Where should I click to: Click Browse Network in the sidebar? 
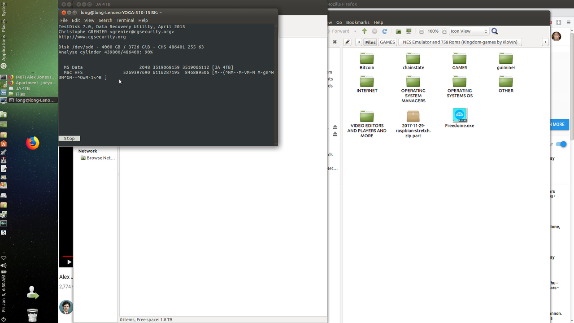[x=98, y=158]
